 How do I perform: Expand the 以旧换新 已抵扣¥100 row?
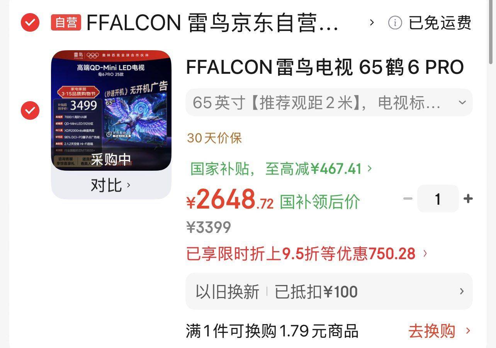coord(329,291)
